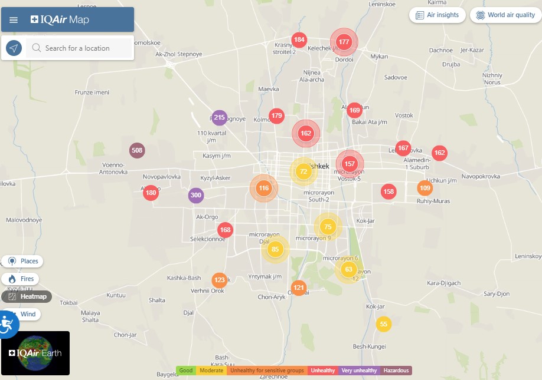Click the yellow 55 station marker
Viewport: 542px width, 380px height.
(384, 324)
